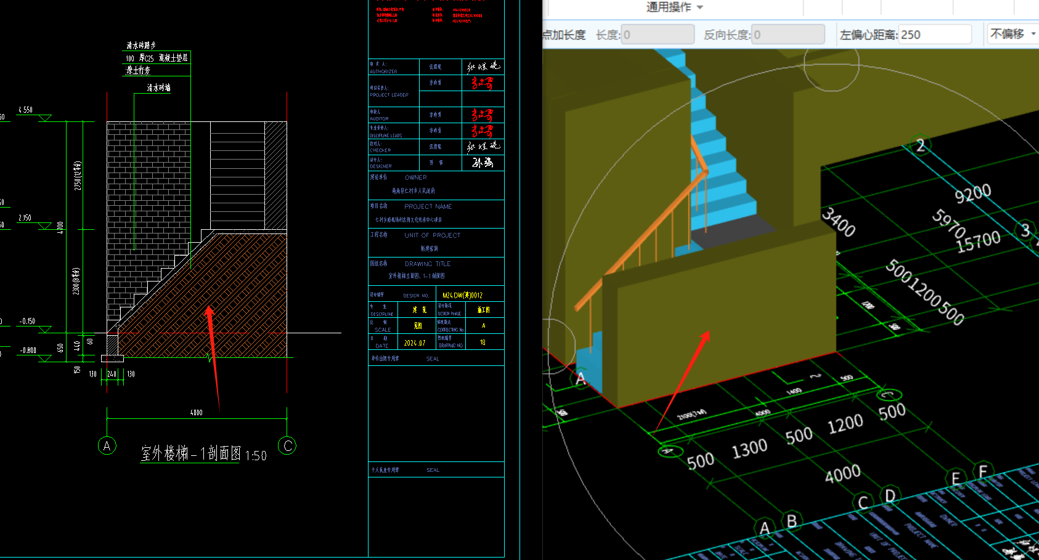Click the 1:50 scale text
The height and width of the screenshot is (560, 1039).
(256, 456)
